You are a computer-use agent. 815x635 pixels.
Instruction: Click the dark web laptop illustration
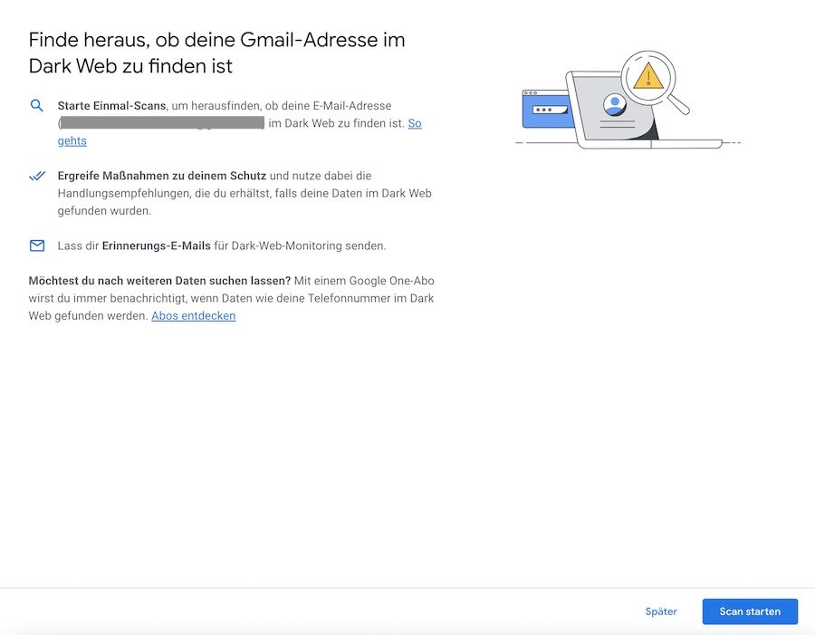(628, 100)
